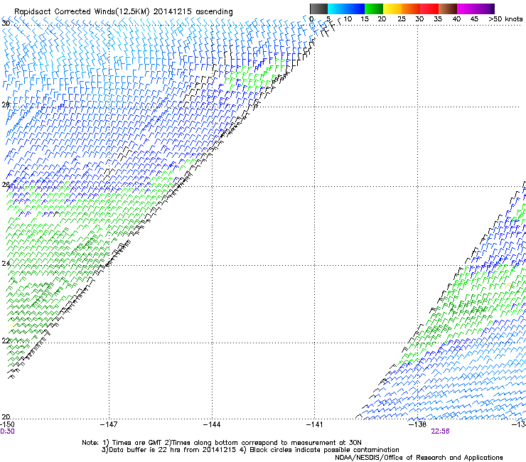Click the latitude label '26' on the left axis
The height and width of the screenshot is (462, 526).
(x=6, y=185)
